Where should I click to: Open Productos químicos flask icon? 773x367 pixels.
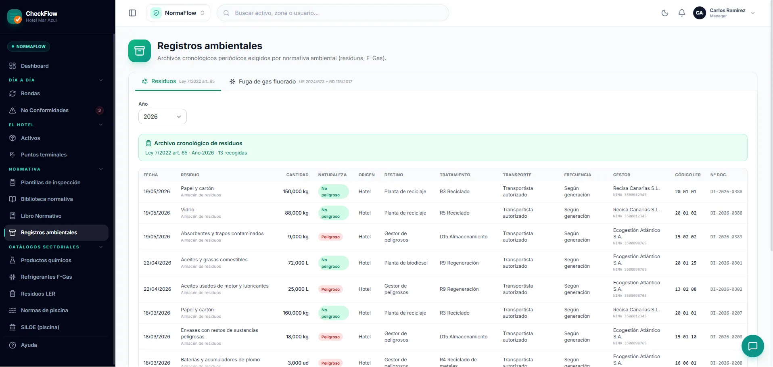pos(13,260)
